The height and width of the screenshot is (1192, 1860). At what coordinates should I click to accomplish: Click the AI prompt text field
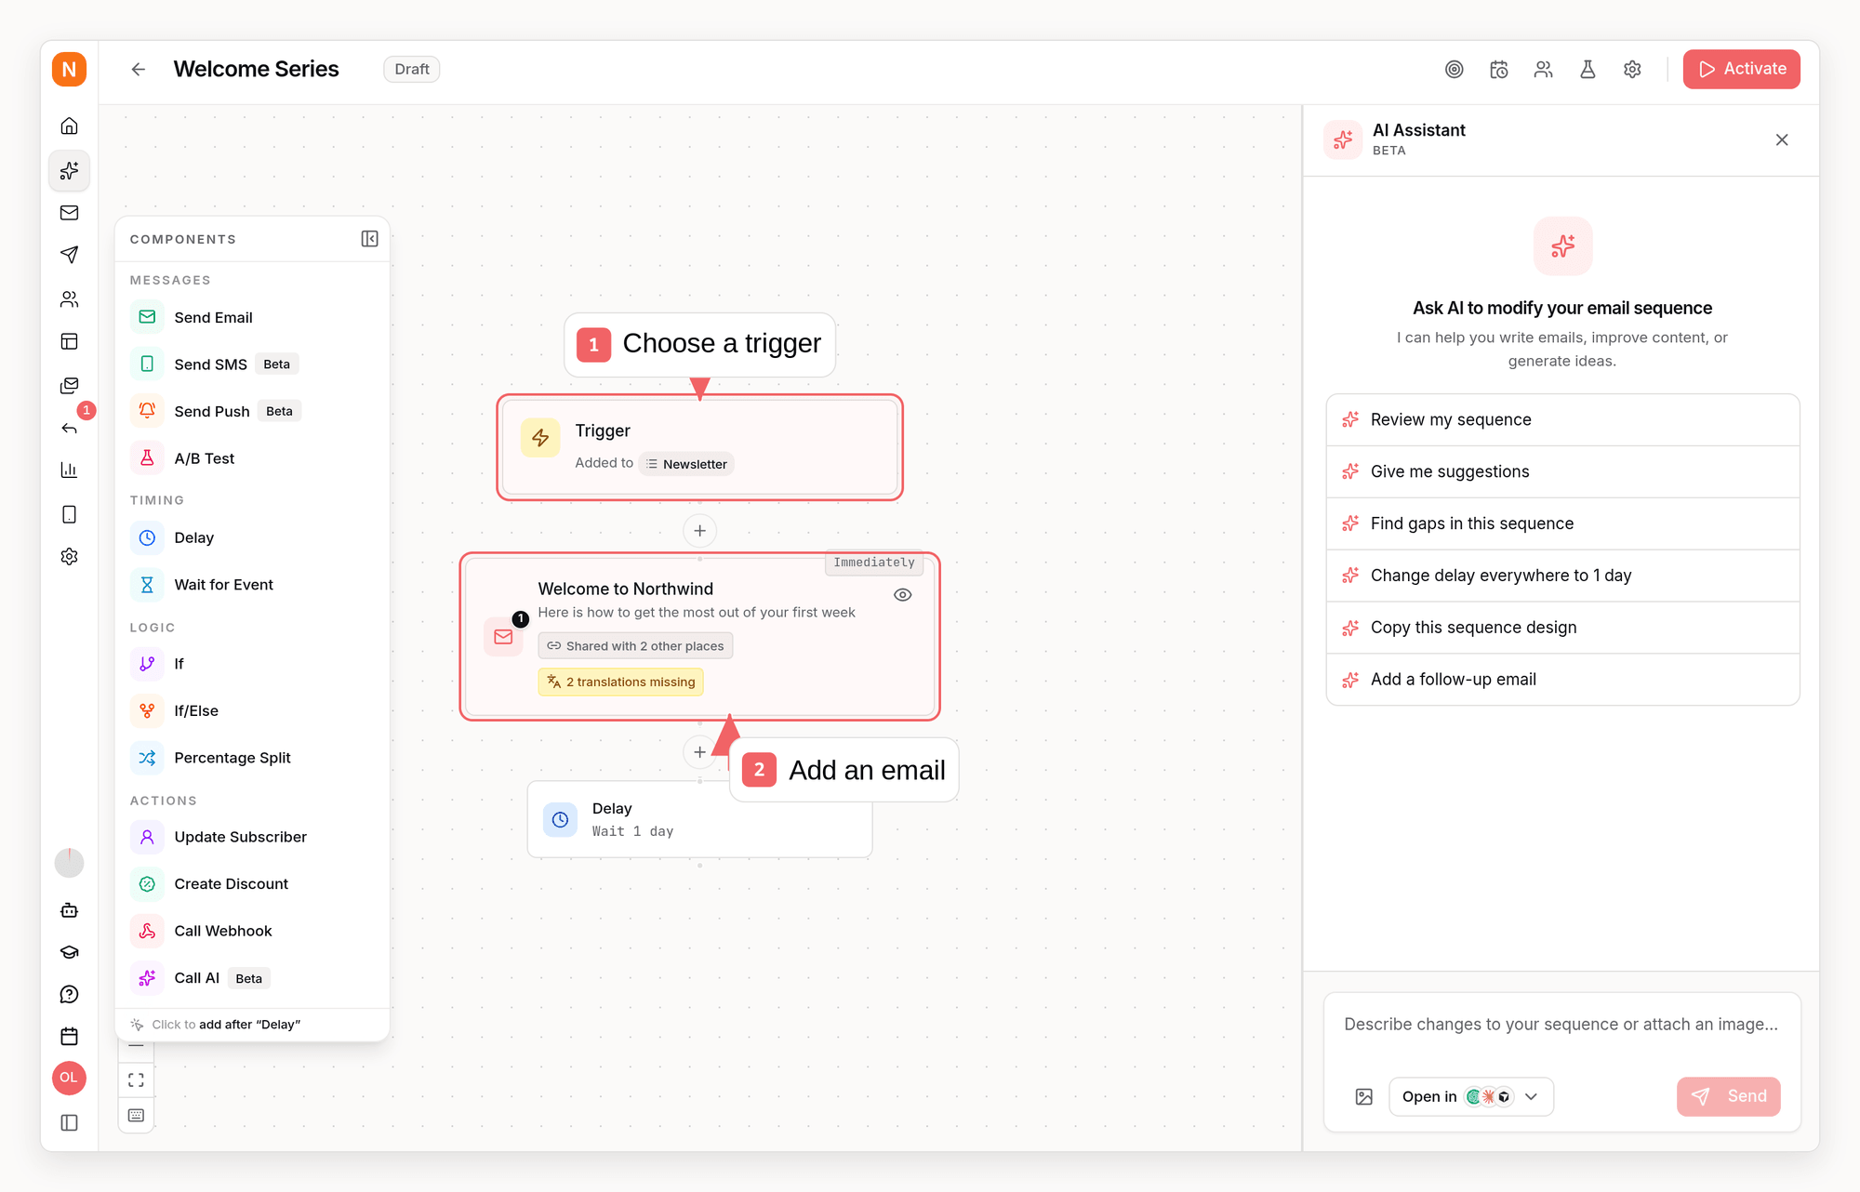pyautogui.click(x=1562, y=1025)
